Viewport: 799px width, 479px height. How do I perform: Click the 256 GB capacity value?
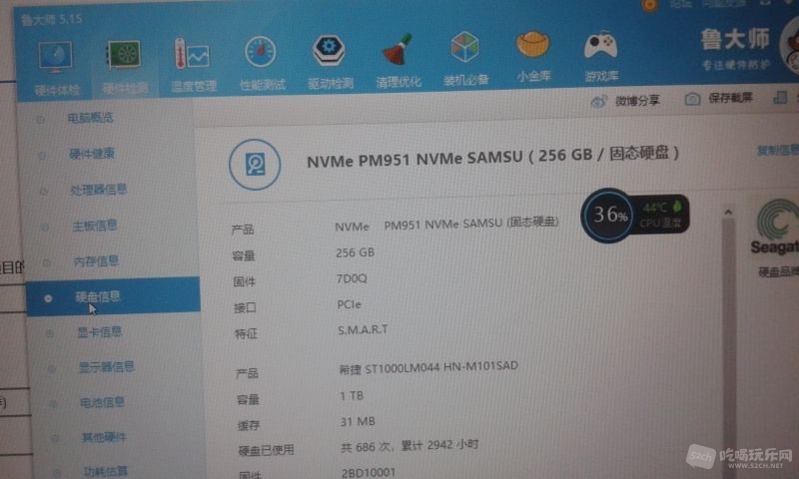[x=356, y=253]
